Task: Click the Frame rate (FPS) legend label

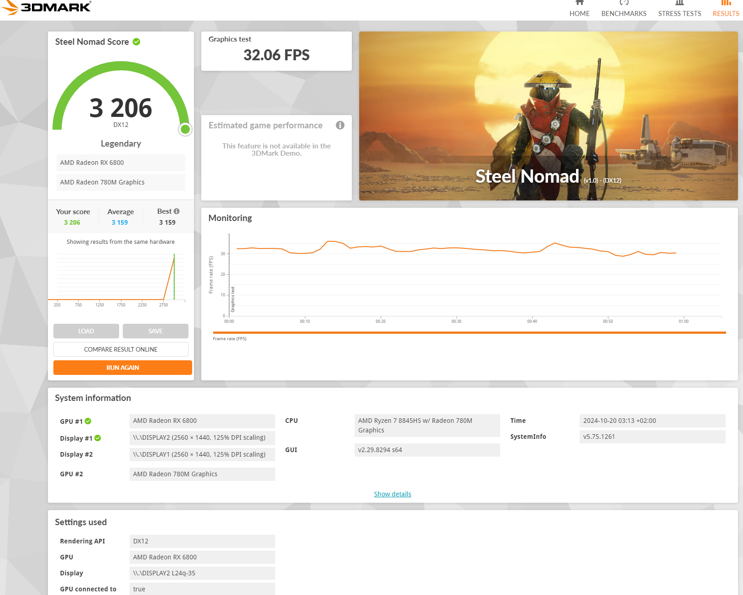Action: tap(230, 339)
